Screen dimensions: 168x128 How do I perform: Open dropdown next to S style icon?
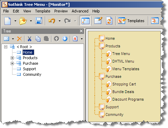[82, 39]
